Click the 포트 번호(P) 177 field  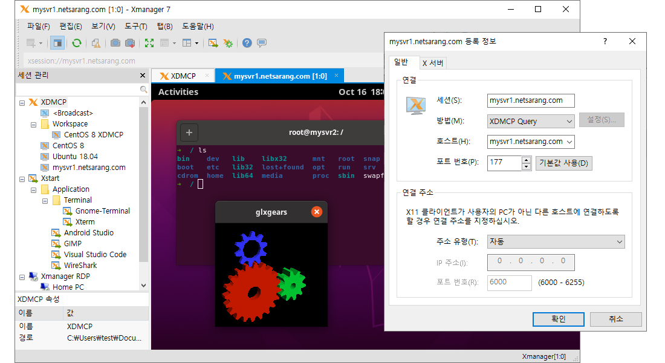tap(504, 163)
